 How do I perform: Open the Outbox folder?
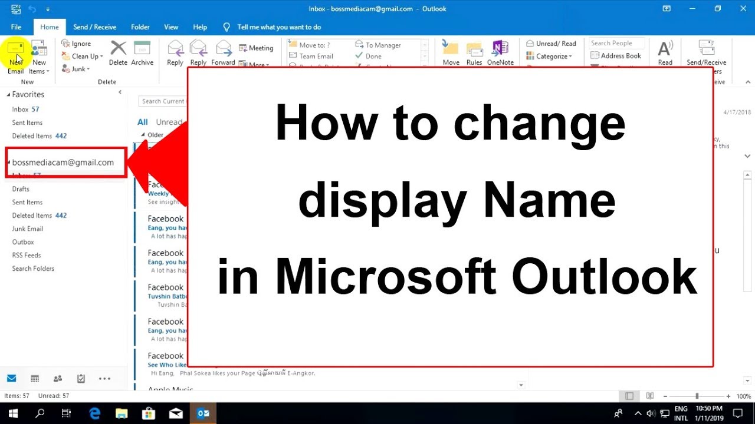coord(23,242)
